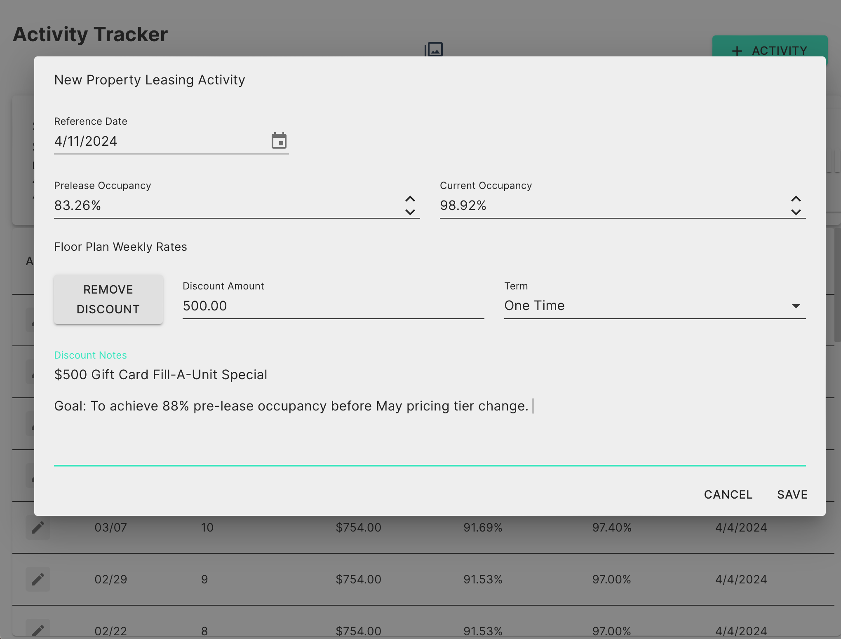Increase Prelease Occupancy with up arrow
Image resolution: width=841 pixels, height=639 pixels.
(x=410, y=199)
